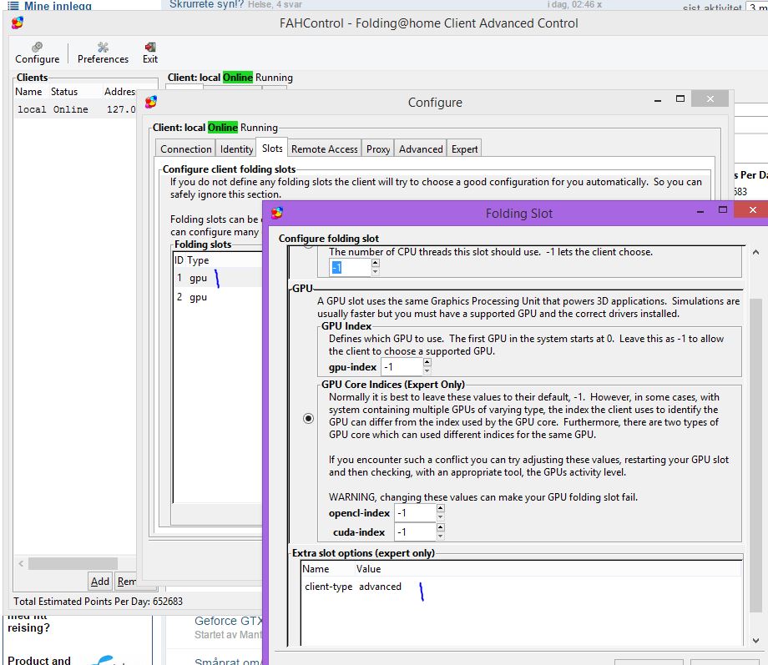The image size is (768, 665).
Task: Click the Name column header in Clients
Action: click(x=29, y=92)
